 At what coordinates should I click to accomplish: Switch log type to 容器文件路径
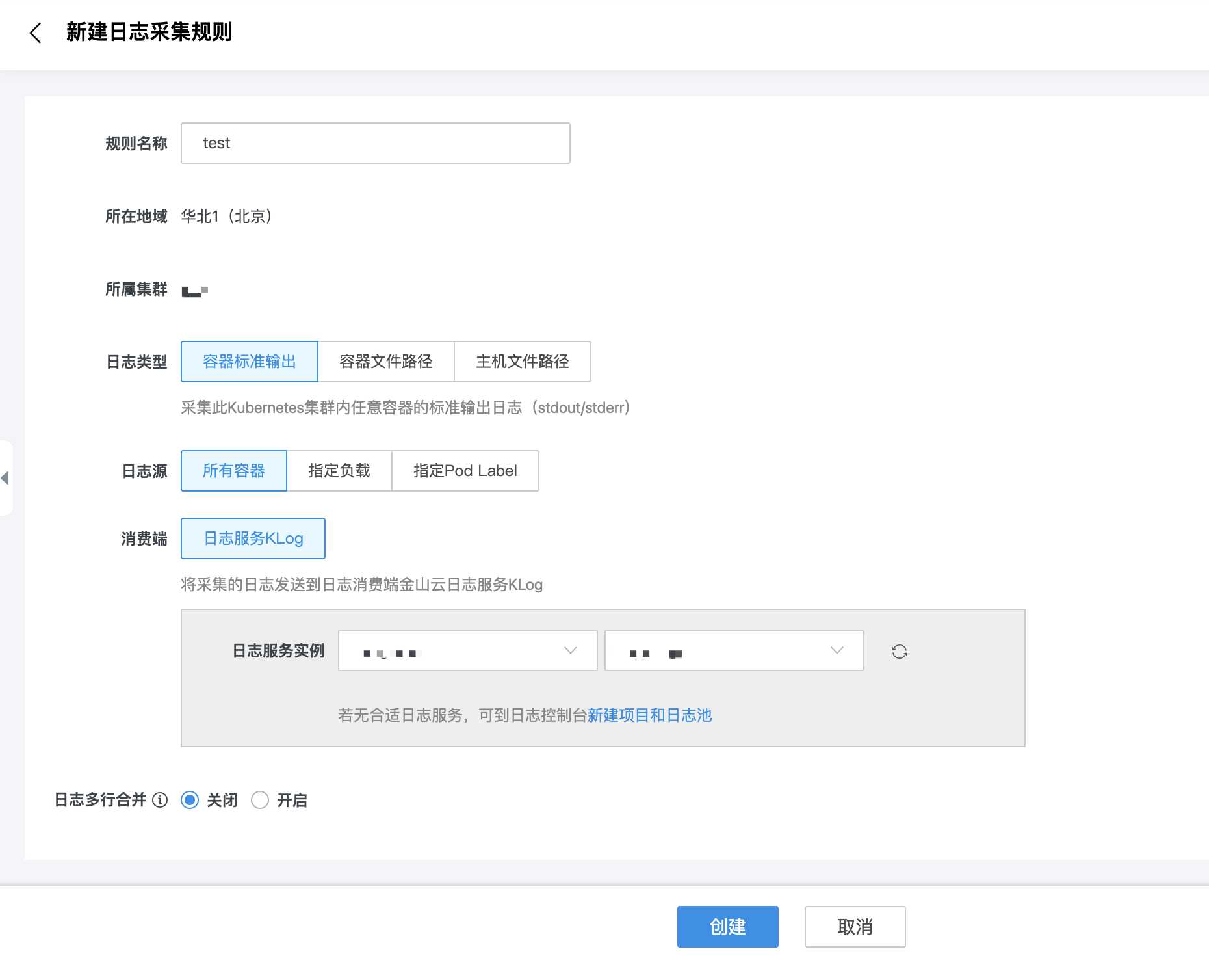coord(386,362)
